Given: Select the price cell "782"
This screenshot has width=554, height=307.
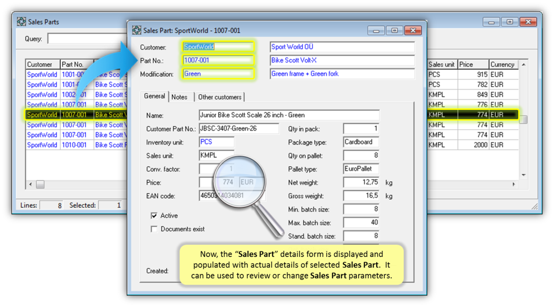Looking at the screenshot, I should click(x=473, y=85).
